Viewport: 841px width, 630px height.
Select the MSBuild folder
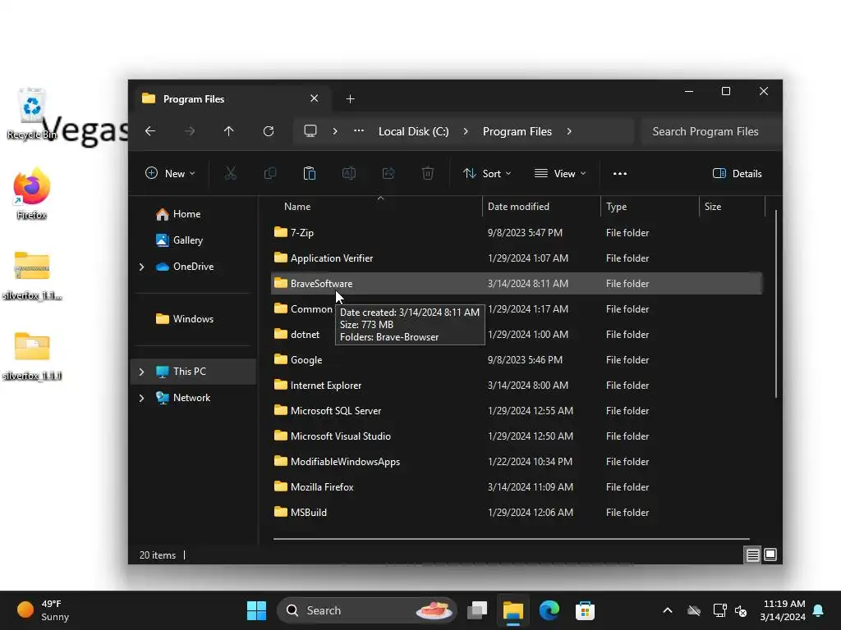click(517, 512)
